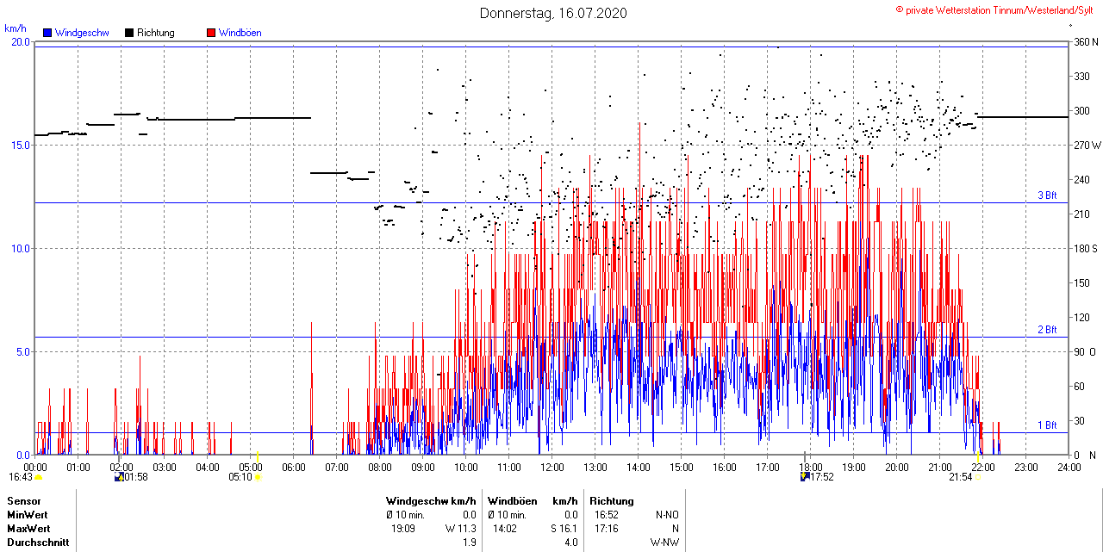
Task: Click the 16:43 time marker text
Action: coord(21,477)
